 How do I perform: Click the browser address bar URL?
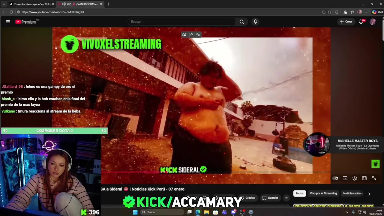(53, 12)
